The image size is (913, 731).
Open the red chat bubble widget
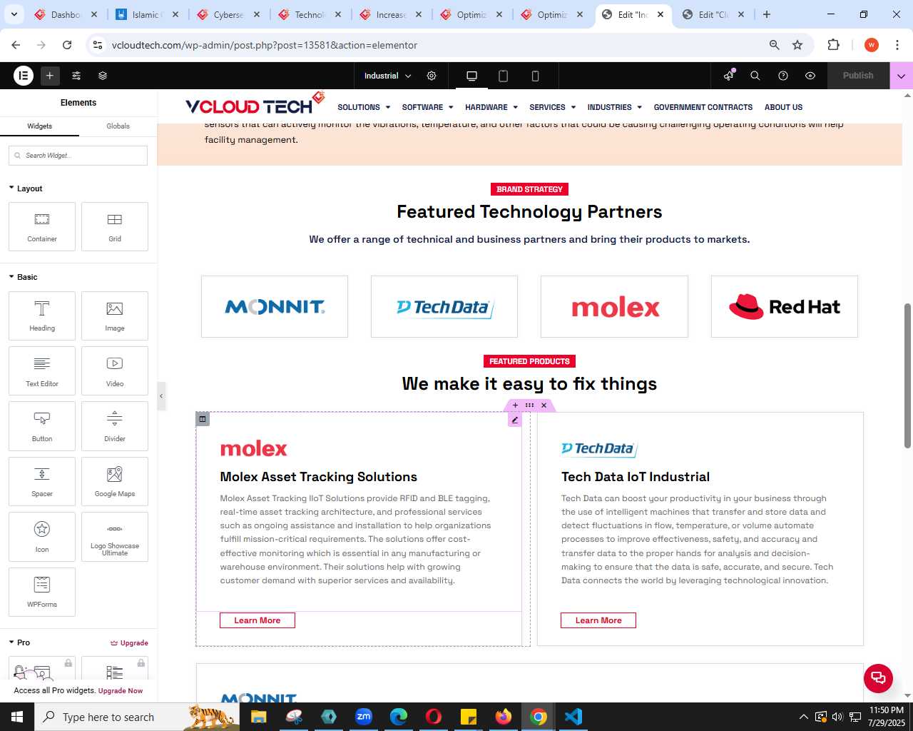(878, 678)
